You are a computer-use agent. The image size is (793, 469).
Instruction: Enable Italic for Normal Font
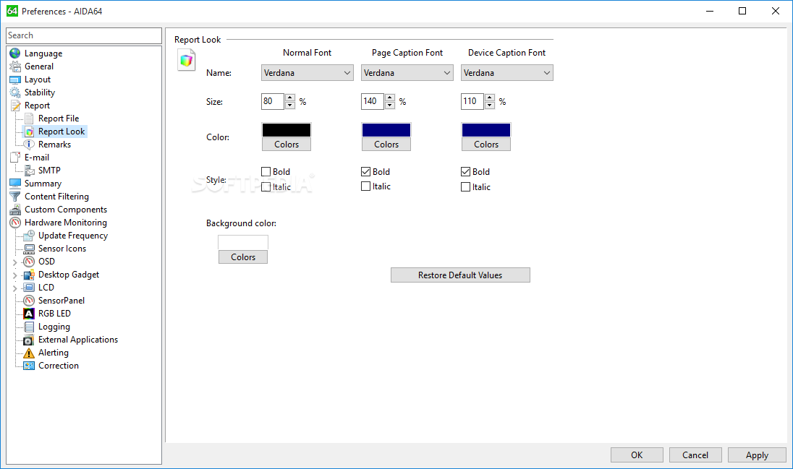266,187
